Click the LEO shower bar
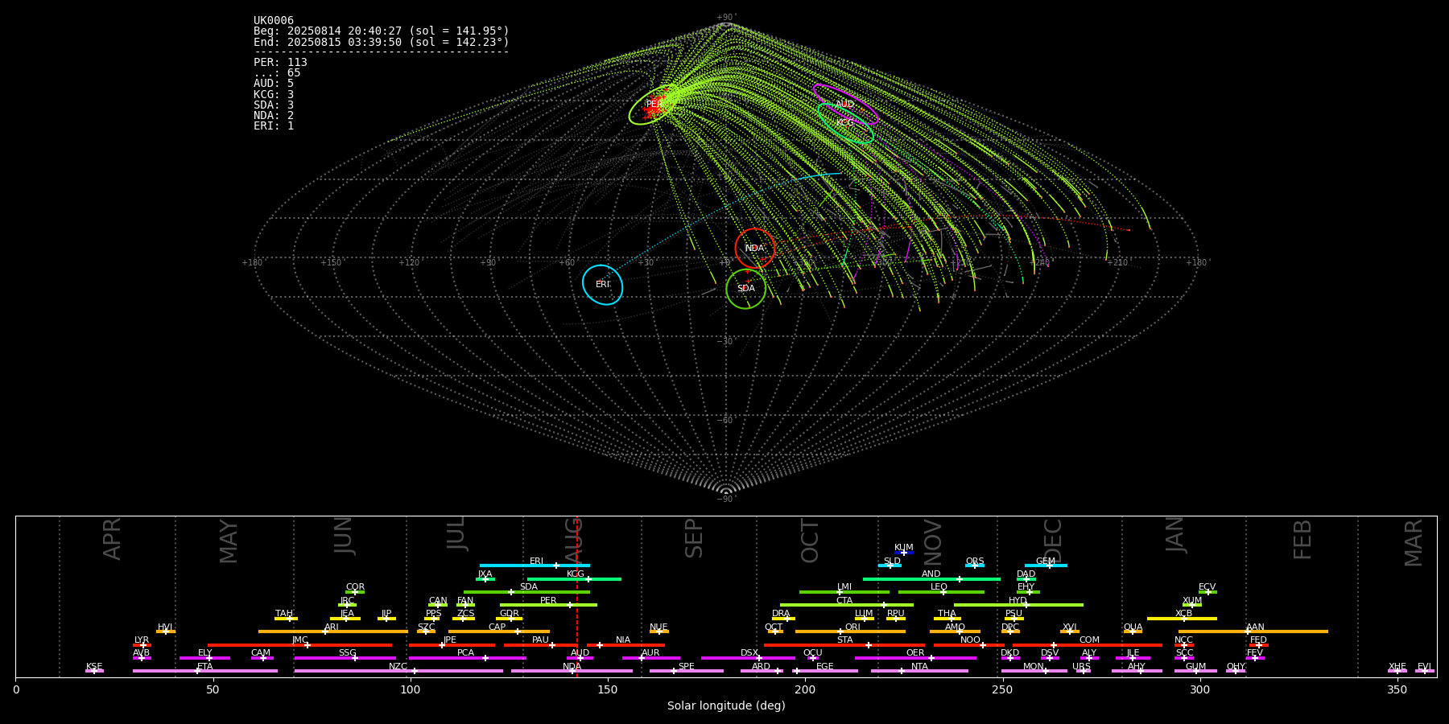 click(941, 592)
